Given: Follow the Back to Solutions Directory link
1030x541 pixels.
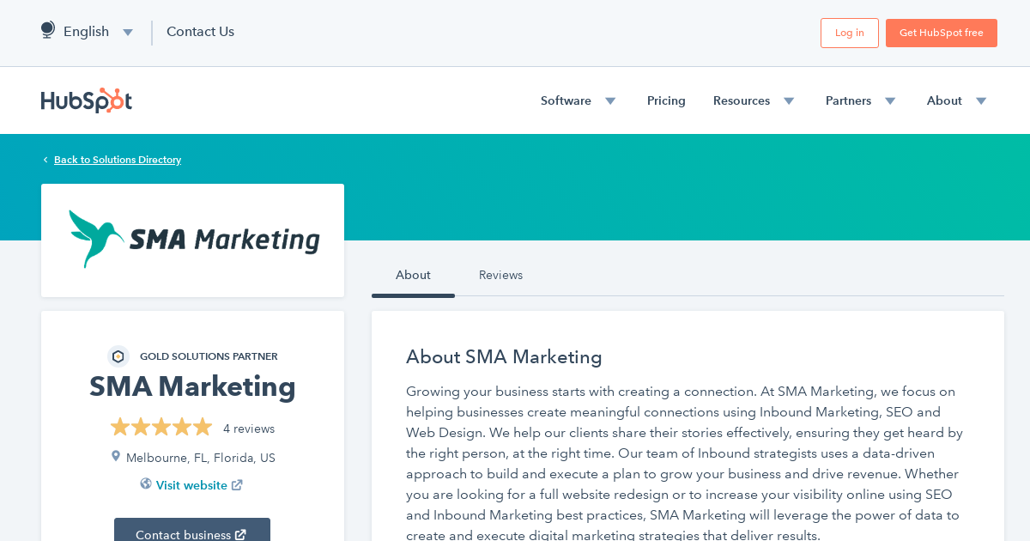Looking at the screenshot, I should 117,160.
